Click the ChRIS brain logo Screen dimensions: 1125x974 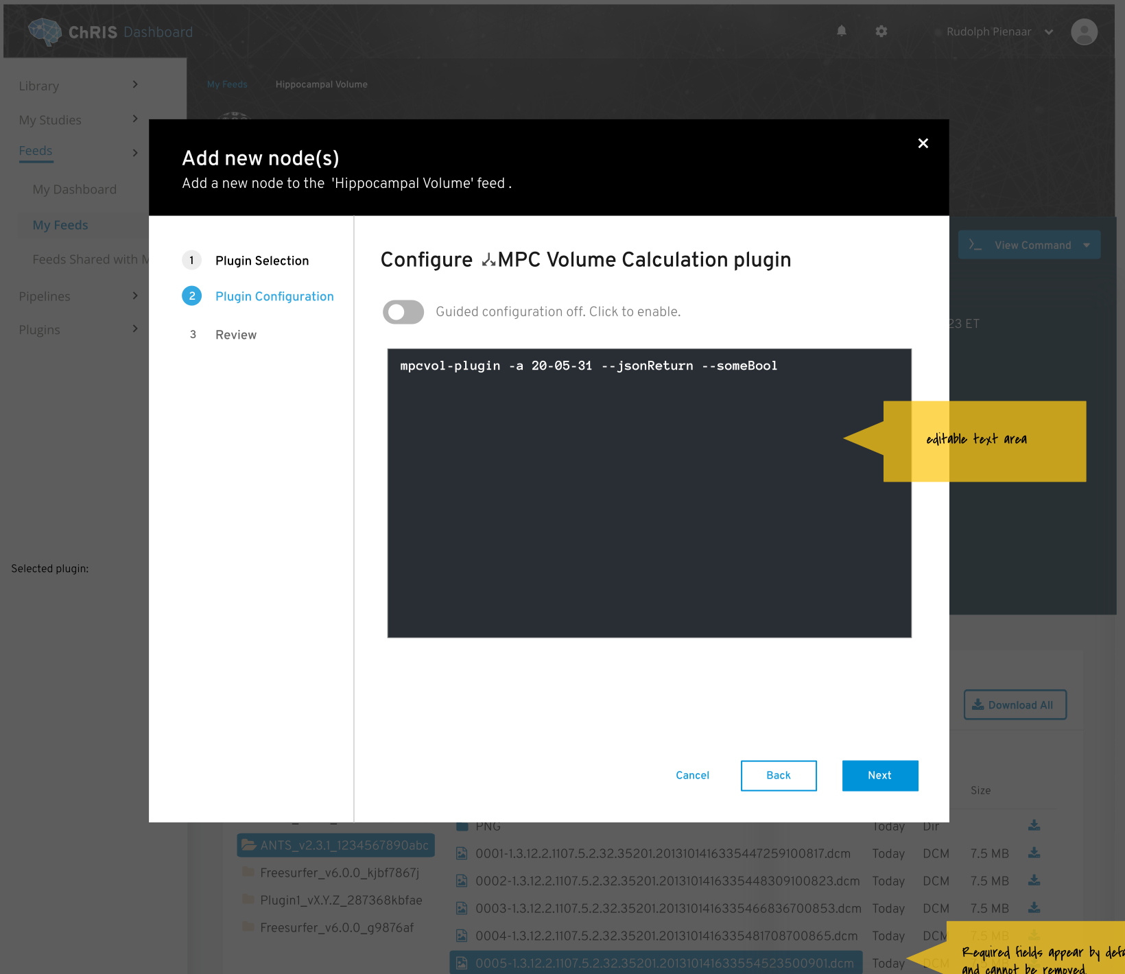pyautogui.click(x=45, y=32)
